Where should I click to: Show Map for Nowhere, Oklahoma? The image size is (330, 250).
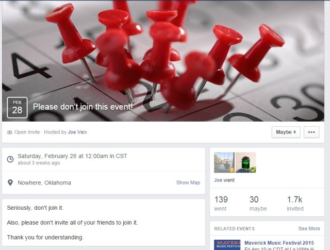pyautogui.click(x=188, y=182)
